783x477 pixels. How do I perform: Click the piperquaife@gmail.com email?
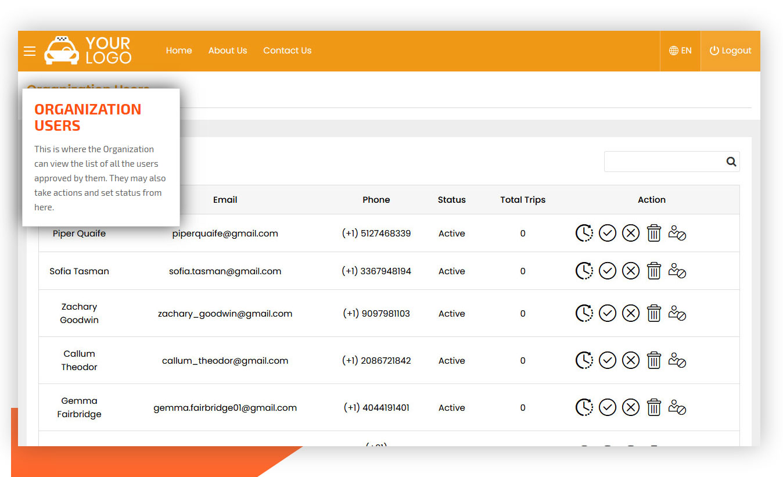tap(225, 234)
